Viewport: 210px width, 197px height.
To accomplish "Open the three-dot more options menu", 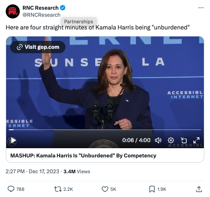I will (x=201, y=7).
